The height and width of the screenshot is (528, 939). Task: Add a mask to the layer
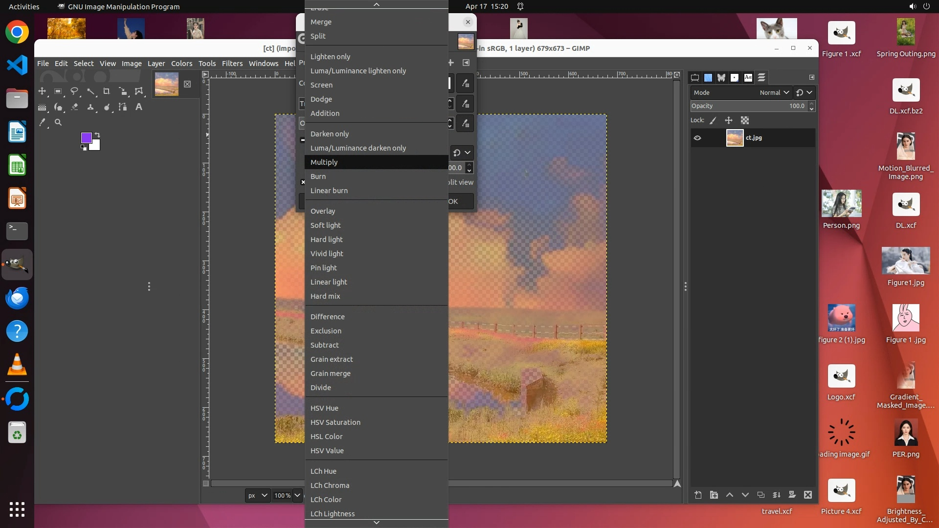[792, 495]
